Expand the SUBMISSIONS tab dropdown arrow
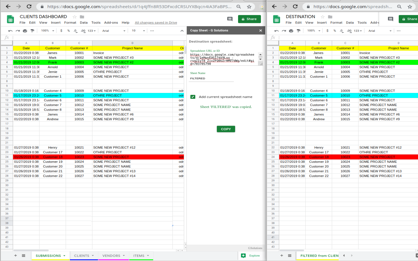This screenshot has width=418, height=261. pos(64,255)
